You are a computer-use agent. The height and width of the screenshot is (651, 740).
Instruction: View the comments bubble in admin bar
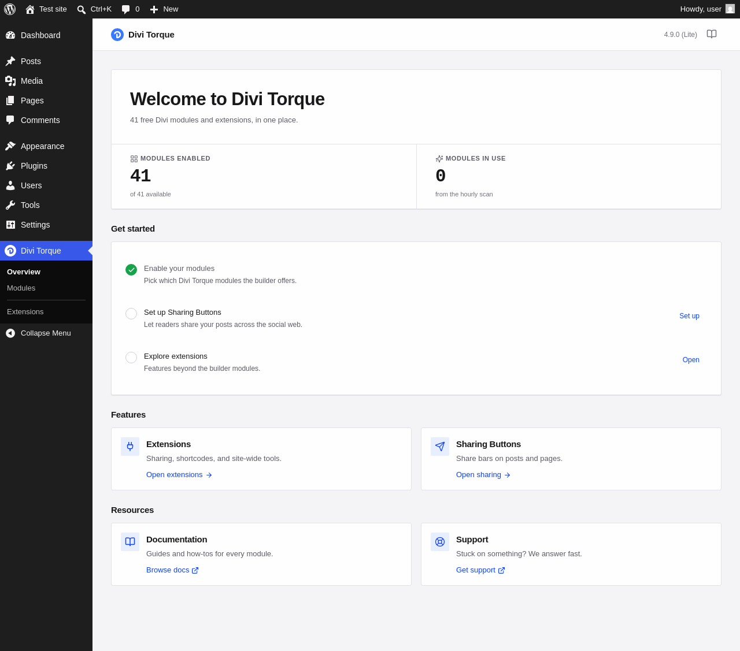click(x=131, y=9)
